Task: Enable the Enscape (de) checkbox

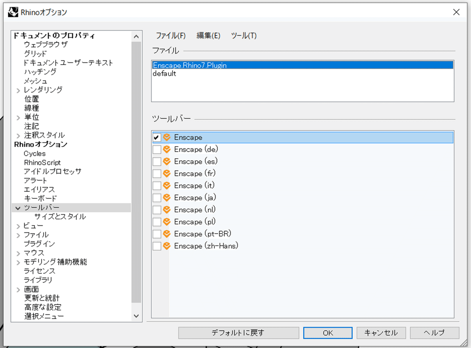Action: (157, 150)
